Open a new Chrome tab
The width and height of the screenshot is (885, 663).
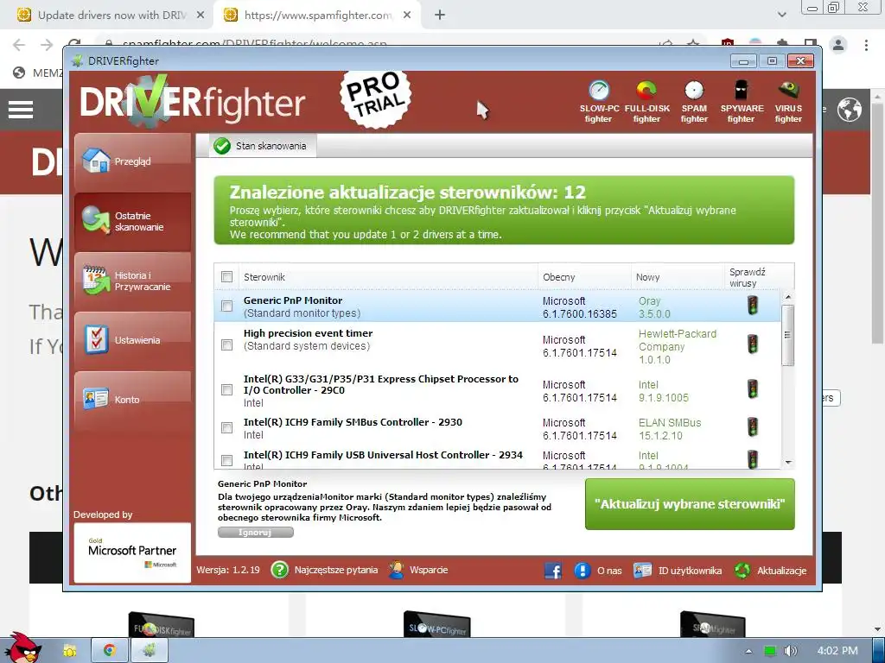[x=440, y=16]
